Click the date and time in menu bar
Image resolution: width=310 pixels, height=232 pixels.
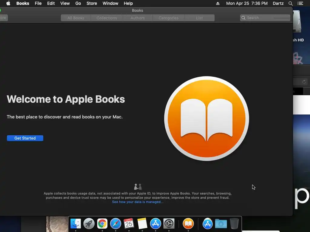[247, 3]
